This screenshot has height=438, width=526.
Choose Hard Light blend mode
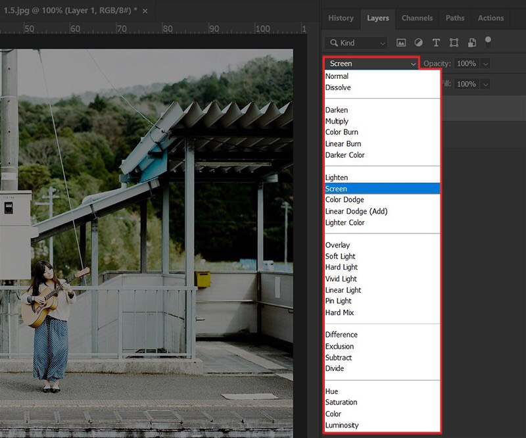pyautogui.click(x=383, y=267)
